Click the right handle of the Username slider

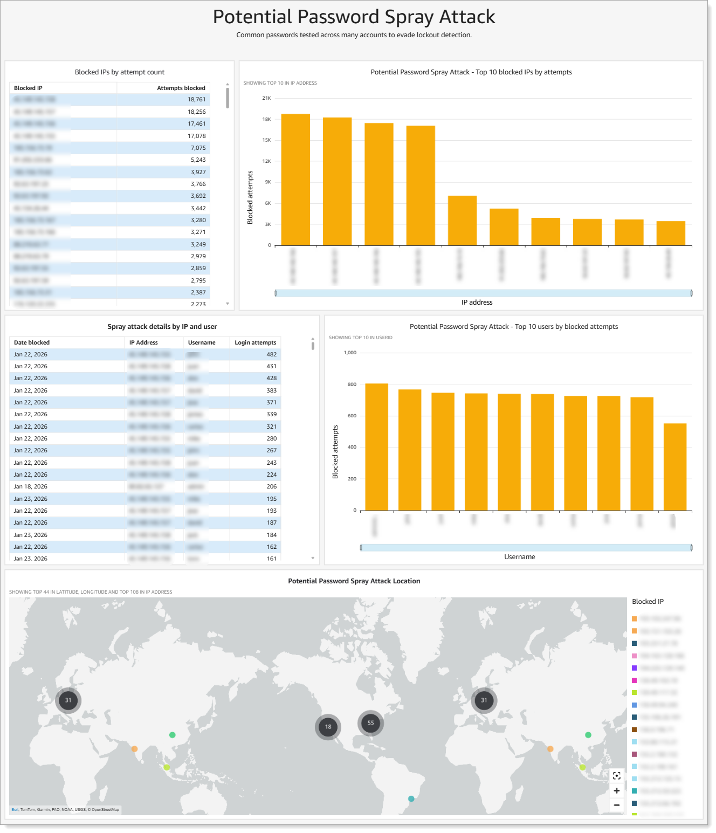click(x=692, y=547)
